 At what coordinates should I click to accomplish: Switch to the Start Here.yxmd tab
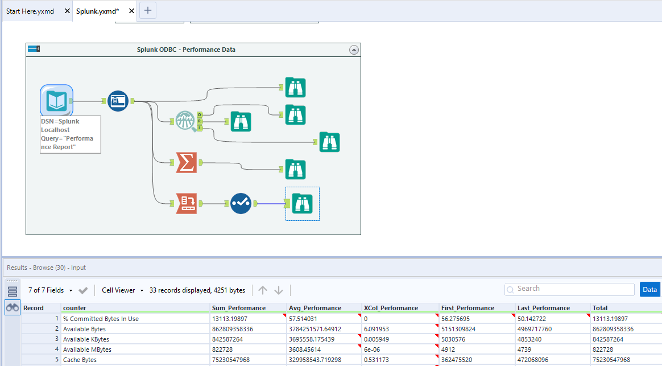tap(31, 10)
